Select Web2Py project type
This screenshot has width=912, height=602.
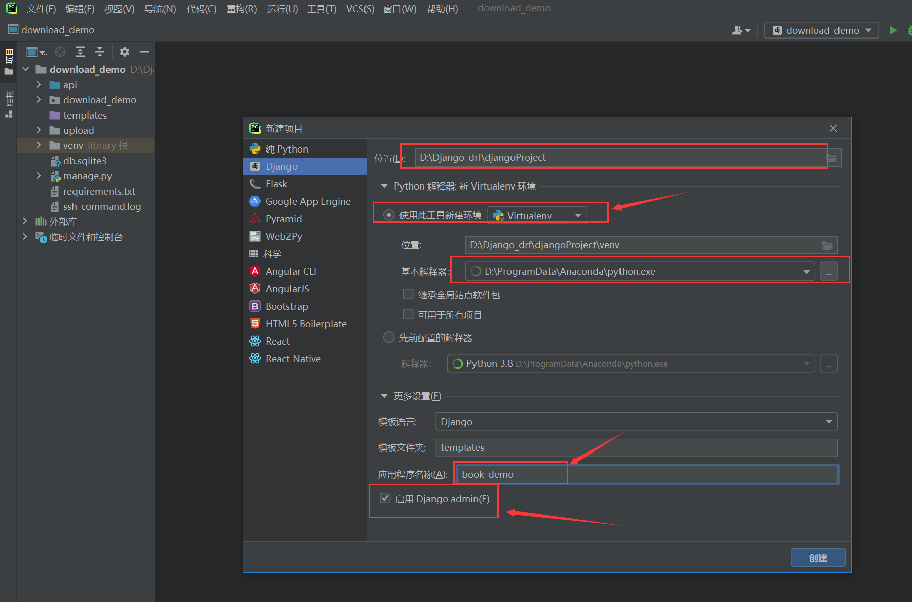click(x=305, y=236)
